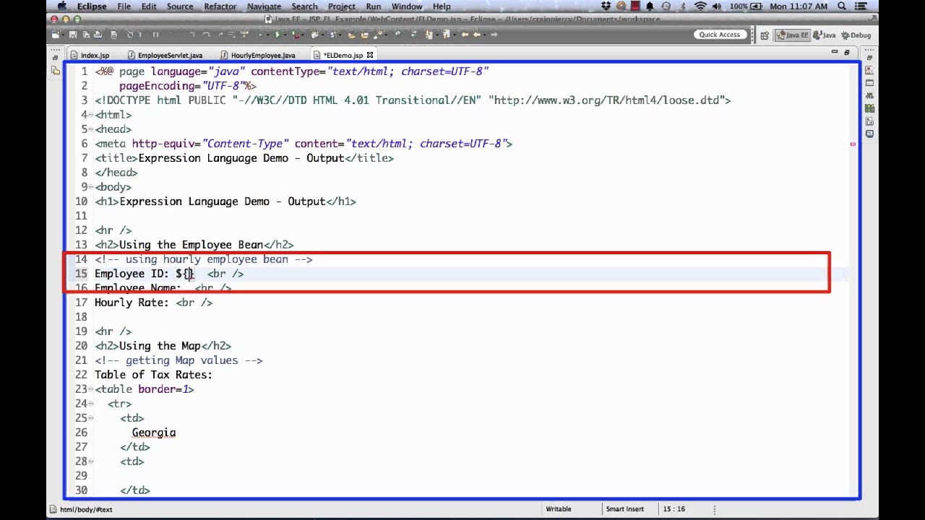
Task: Open the bottom minimized view in right sidebar
Action: [x=869, y=134]
